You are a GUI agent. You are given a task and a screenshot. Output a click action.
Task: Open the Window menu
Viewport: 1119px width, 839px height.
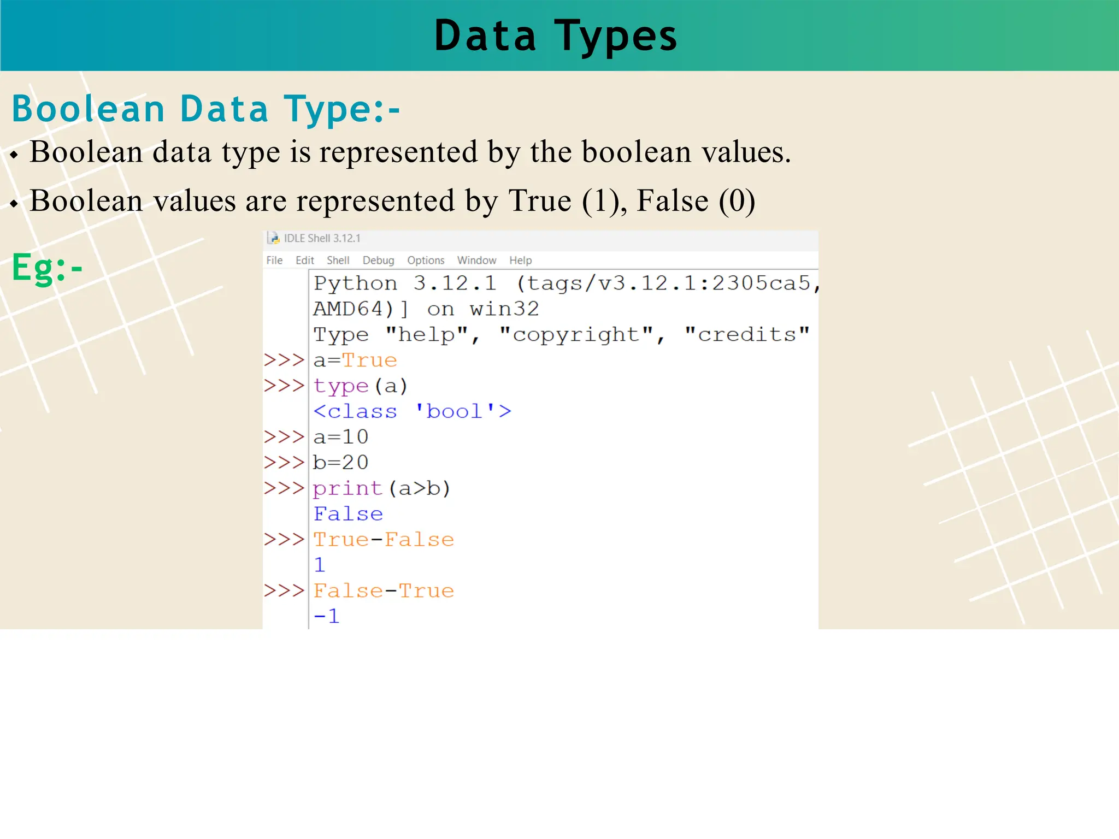pos(476,261)
